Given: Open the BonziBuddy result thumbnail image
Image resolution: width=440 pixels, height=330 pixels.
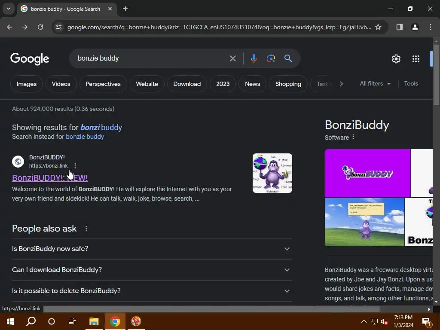Looking at the screenshot, I should coord(272,173).
